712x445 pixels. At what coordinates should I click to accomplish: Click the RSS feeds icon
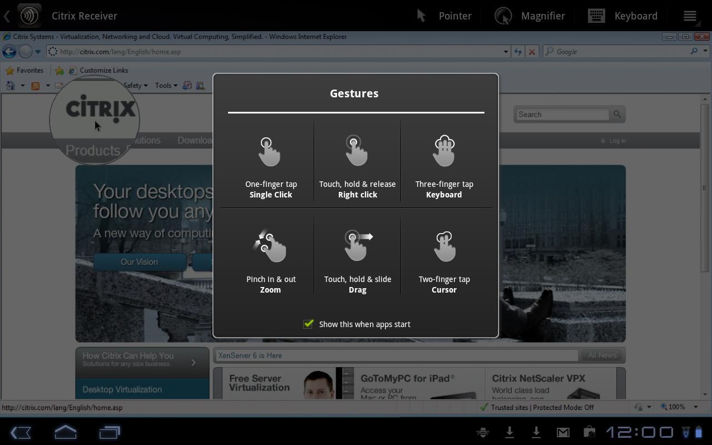pos(36,86)
